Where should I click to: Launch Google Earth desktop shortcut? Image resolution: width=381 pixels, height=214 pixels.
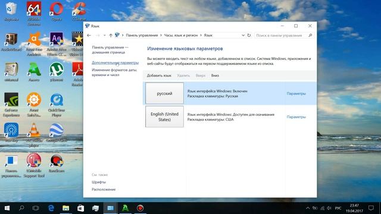click(x=57, y=133)
